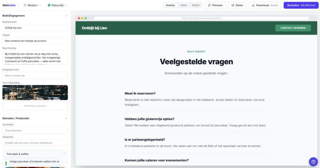
Task: Click 'Antwoorden op de meest gestelde vragen.' text
Action: pyautogui.click(x=196, y=73)
